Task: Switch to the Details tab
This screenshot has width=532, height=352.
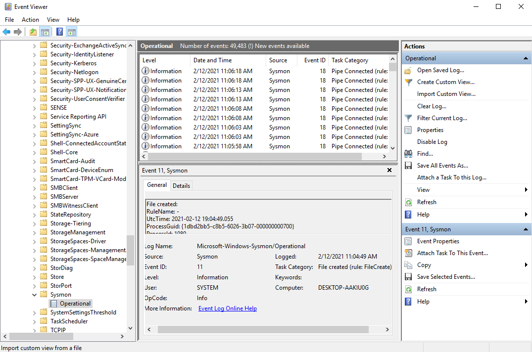Action: [181, 186]
